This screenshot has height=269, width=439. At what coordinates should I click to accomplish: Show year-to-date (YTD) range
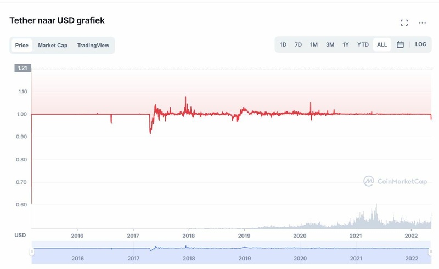pyautogui.click(x=363, y=44)
